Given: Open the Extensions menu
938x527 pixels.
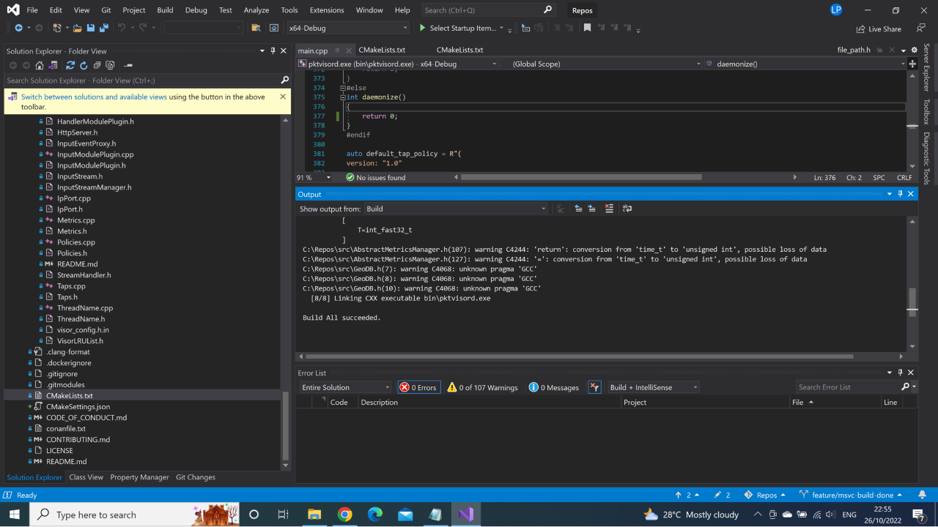Looking at the screenshot, I should click(x=327, y=10).
